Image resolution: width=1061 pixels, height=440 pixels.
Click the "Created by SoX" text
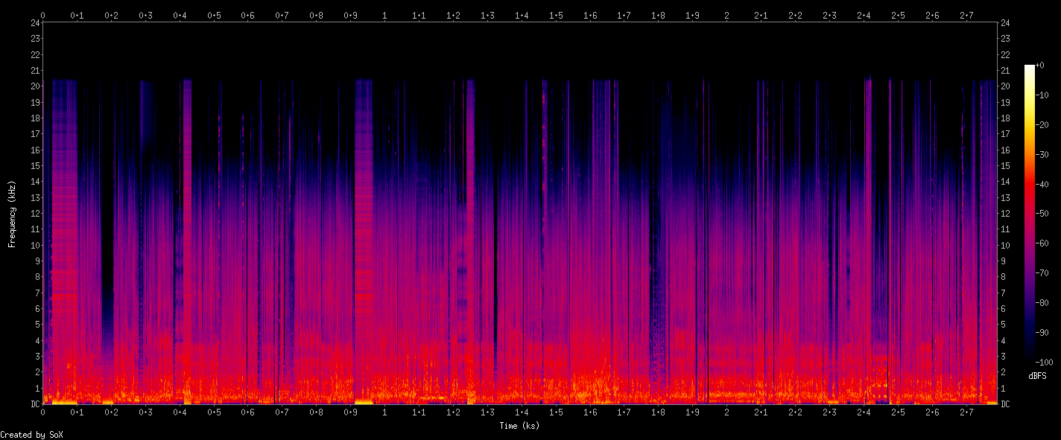coord(31,435)
